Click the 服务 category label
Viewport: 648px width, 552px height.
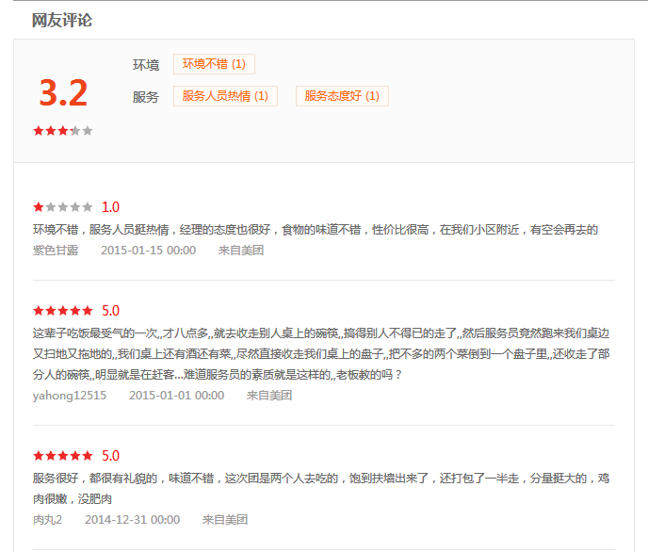point(146,97)
